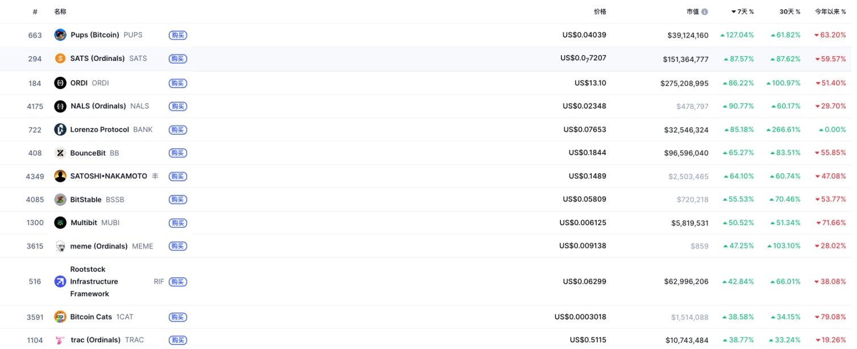Click the orange SATS (Ordinals) logo

[x=60, y=59]
